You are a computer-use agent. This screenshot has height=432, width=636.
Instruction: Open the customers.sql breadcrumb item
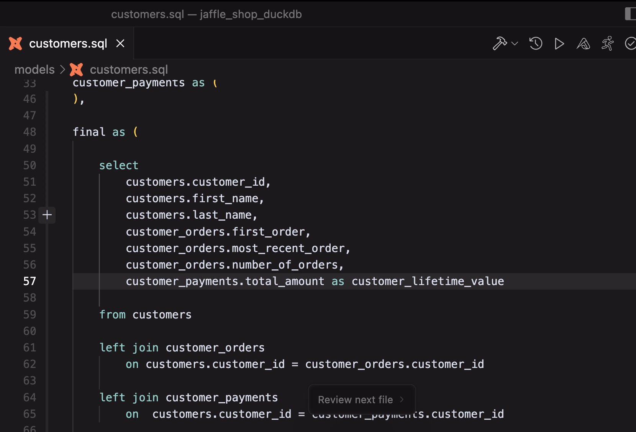pos(129,69)
